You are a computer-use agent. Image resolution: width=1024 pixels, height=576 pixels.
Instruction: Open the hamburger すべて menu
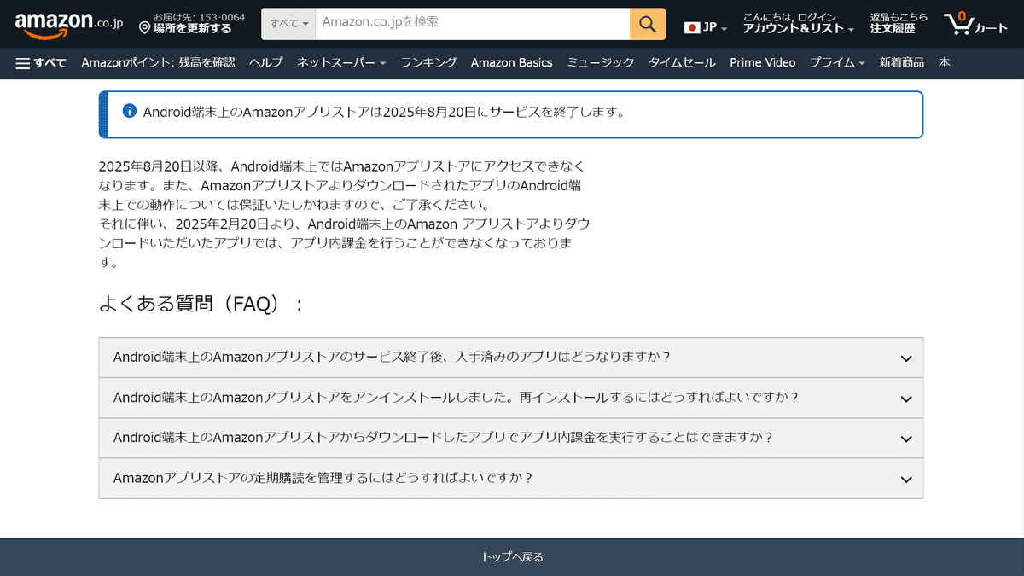[x=41, y=63]
